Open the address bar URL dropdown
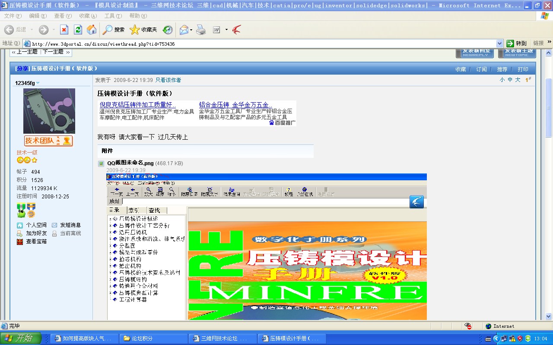Image resolution: width=553 pixels, height=345 pixels. (x=500, y=44)
